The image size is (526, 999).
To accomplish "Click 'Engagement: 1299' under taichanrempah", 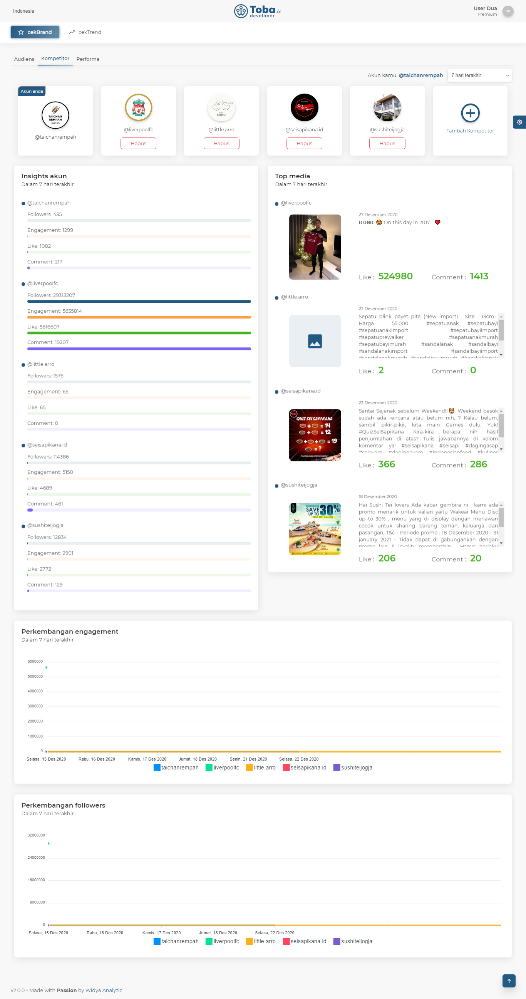I will 50,230.
